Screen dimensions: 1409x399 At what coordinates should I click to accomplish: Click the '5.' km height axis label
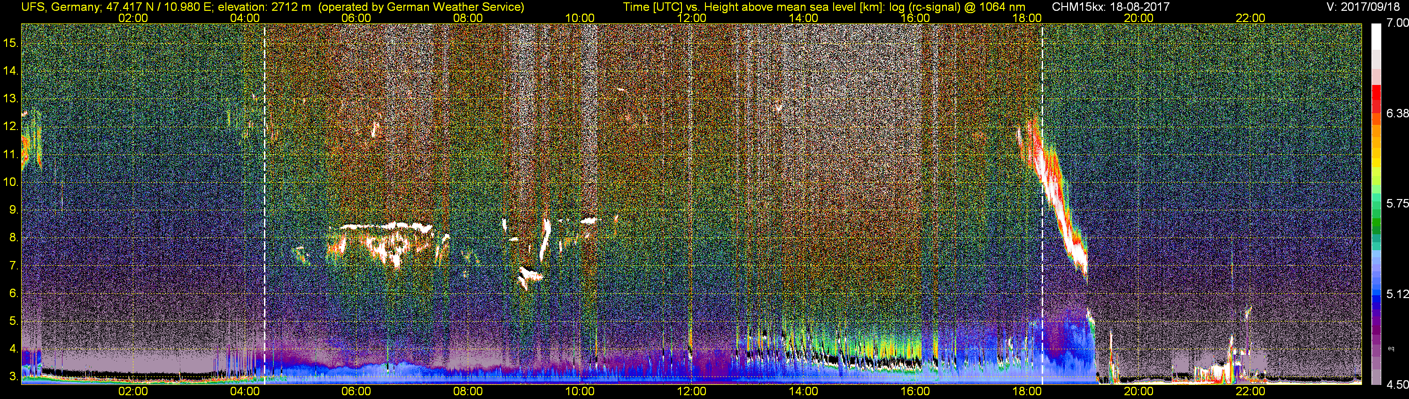click(14, 322)
